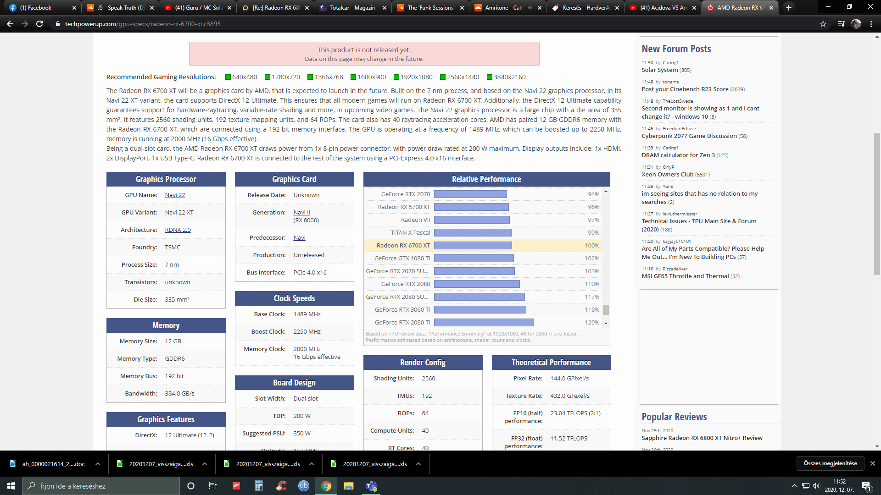Open qBittorrent taskbar icon

click(304, 486)
